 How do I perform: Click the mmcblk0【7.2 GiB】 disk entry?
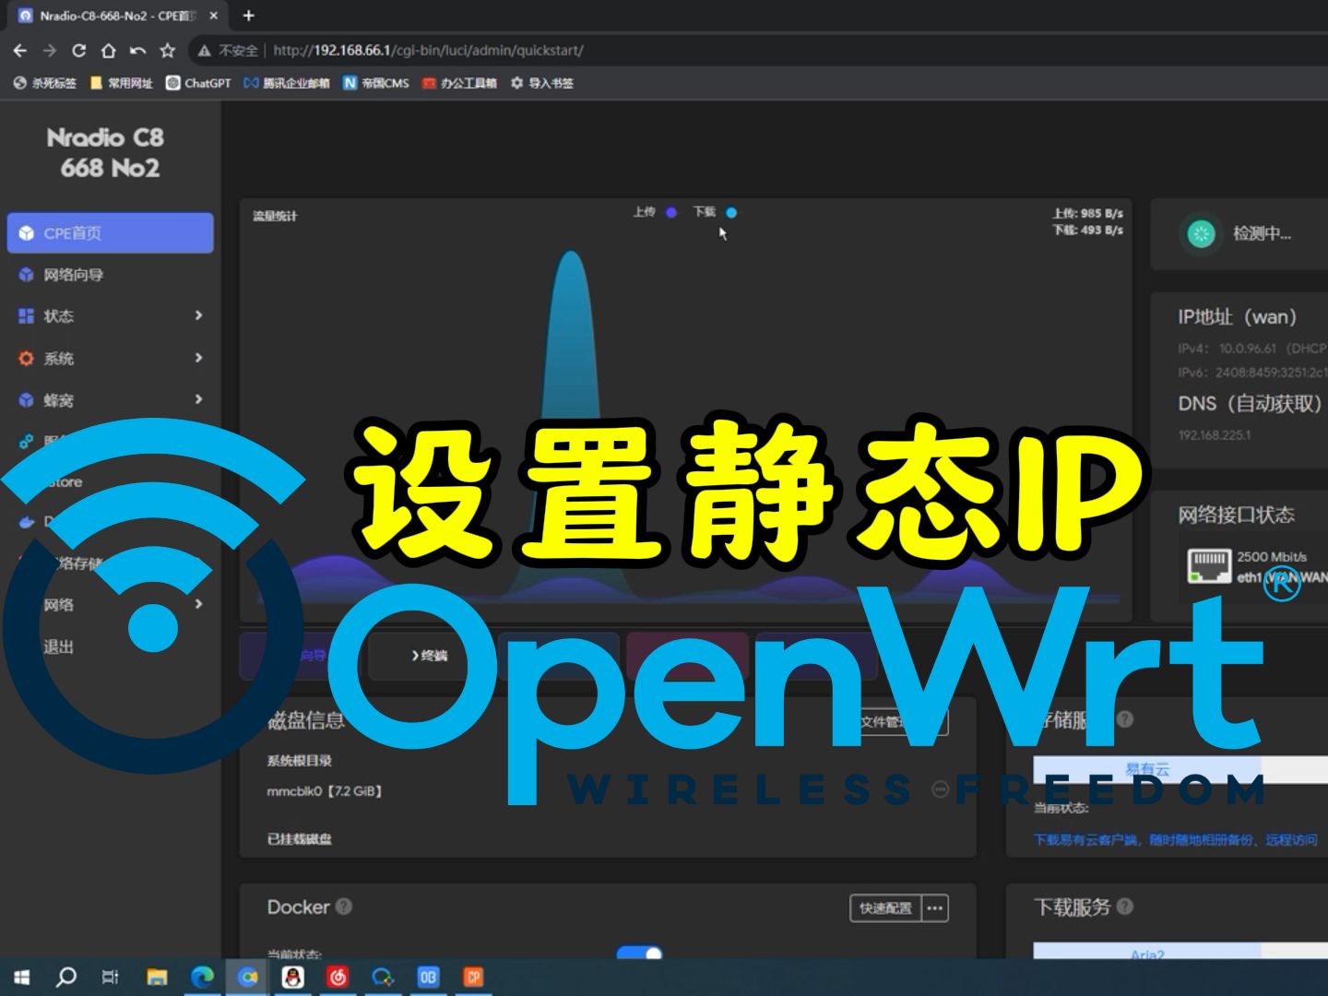325,791
